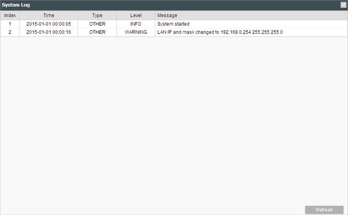
Task: Select the Time column header
Action: [49, 16]
